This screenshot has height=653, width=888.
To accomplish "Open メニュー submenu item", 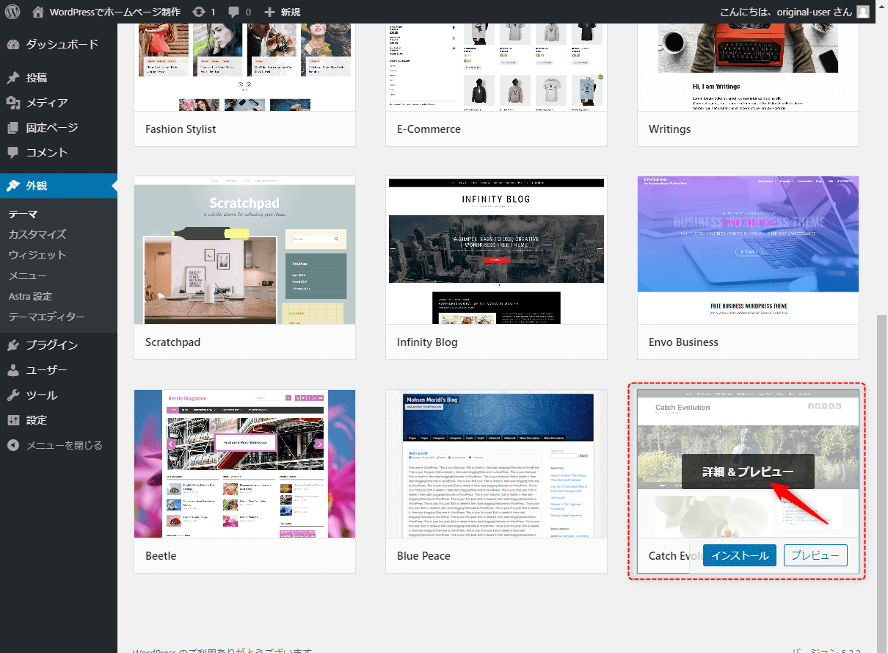I will tap(28, 276).
